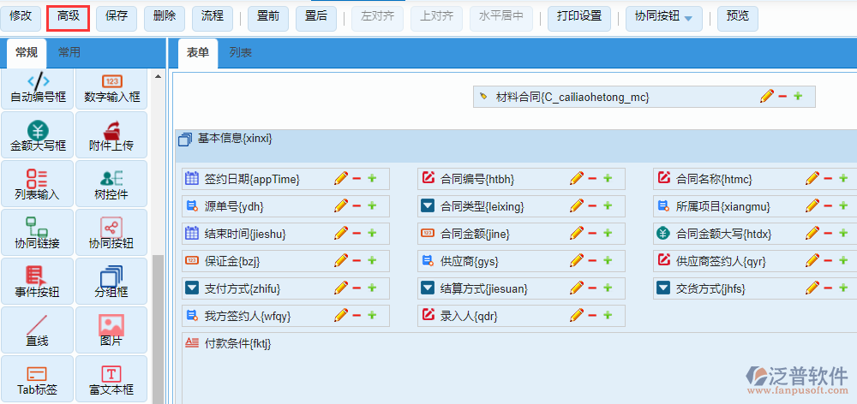Add the 附件上传 control

point(111,135)
